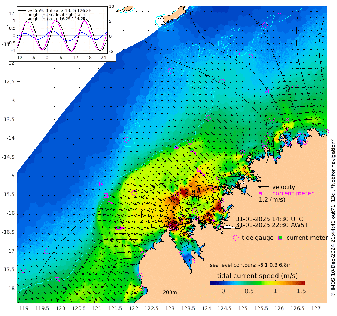This screenshot has height=316, width=337.
Task: Select tide gauge marker near 124E, 13.5S
Action: click(208, 118)
